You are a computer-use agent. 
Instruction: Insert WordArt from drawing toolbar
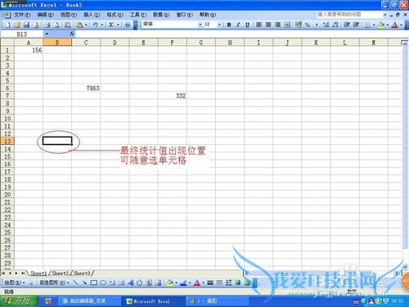click(130, 282)
